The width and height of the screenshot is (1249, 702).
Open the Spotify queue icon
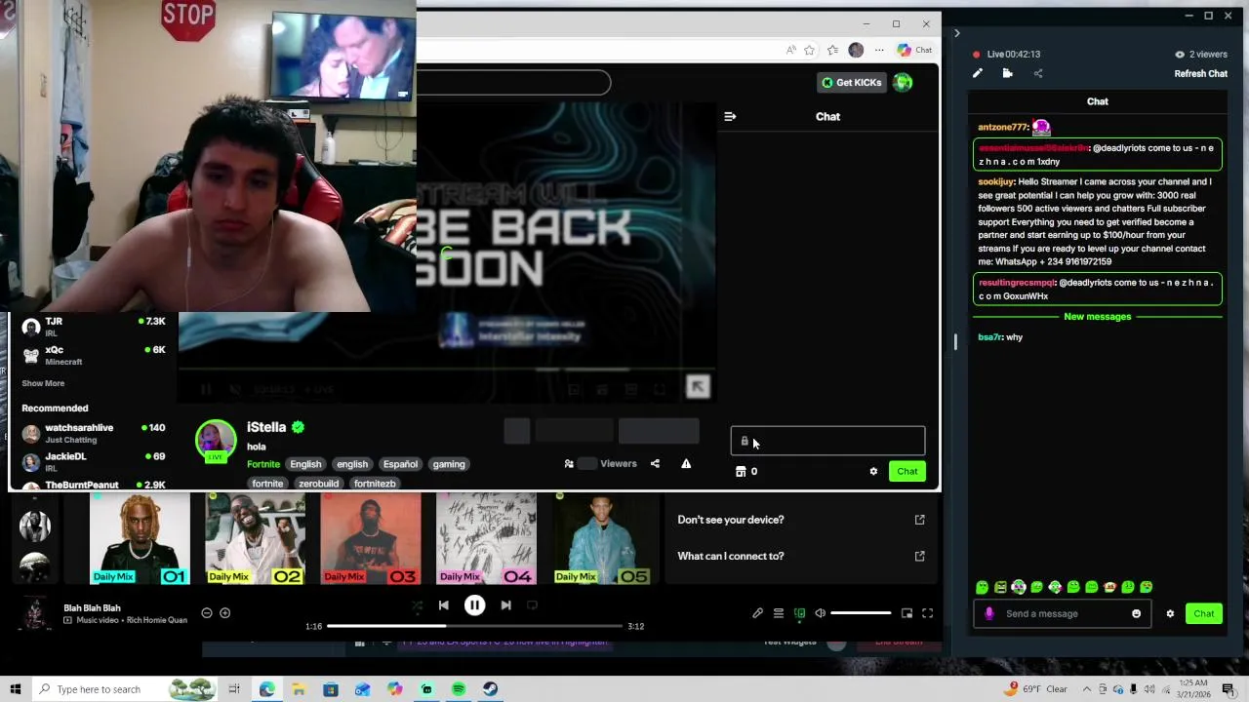pyautogui.click(x=779, y=613)
